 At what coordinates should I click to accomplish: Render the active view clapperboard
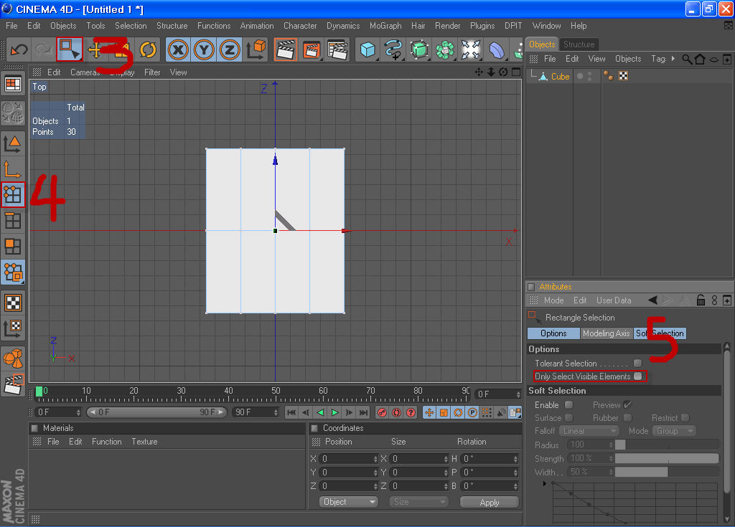click(x=286, y=49)
